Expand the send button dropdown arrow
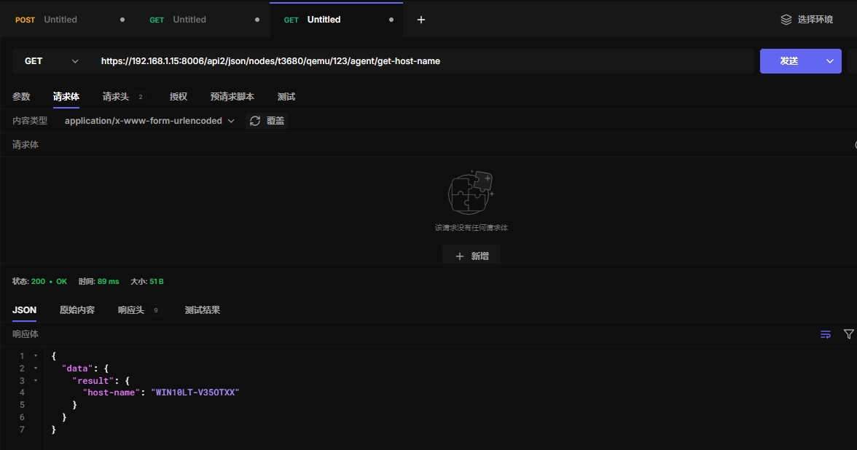 point(829,61)
